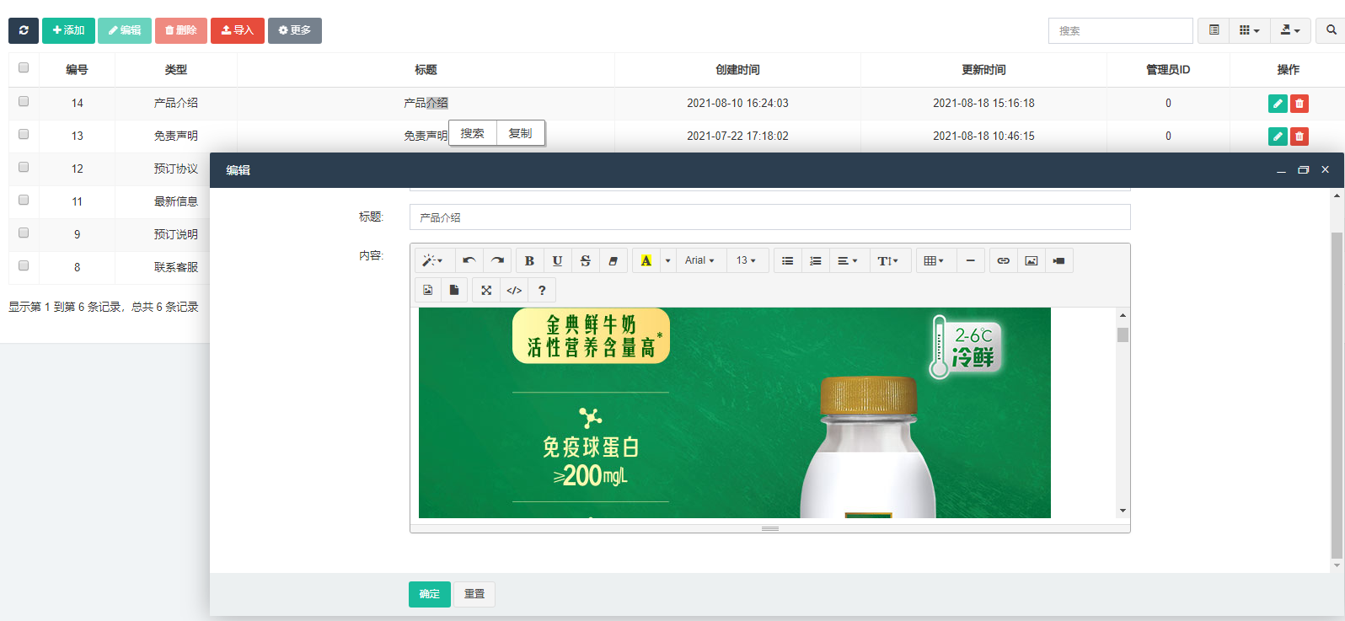Viewport: 1345px width, 621px height.
Task: Choose 搜索 from the selection popup
Action: point(472,133)
